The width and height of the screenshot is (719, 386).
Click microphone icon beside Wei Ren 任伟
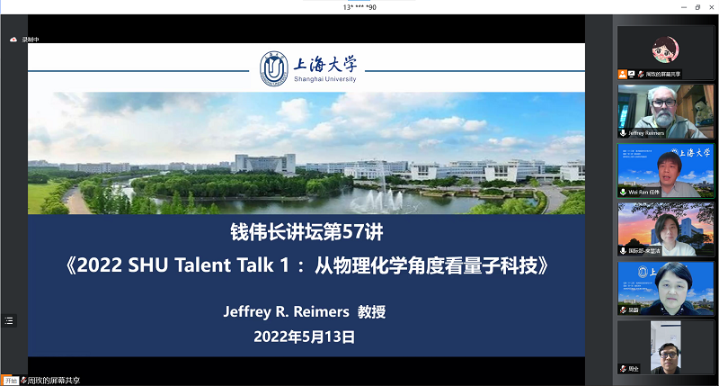623,193
